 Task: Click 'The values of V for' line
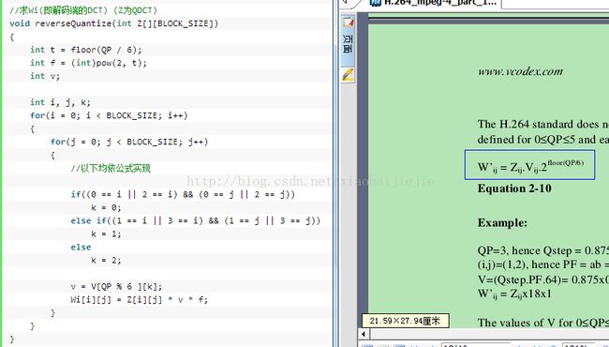tap(543, 323)
